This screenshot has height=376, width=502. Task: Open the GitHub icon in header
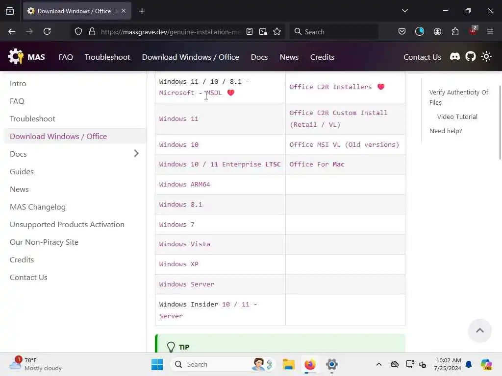(x=470, y=57)
